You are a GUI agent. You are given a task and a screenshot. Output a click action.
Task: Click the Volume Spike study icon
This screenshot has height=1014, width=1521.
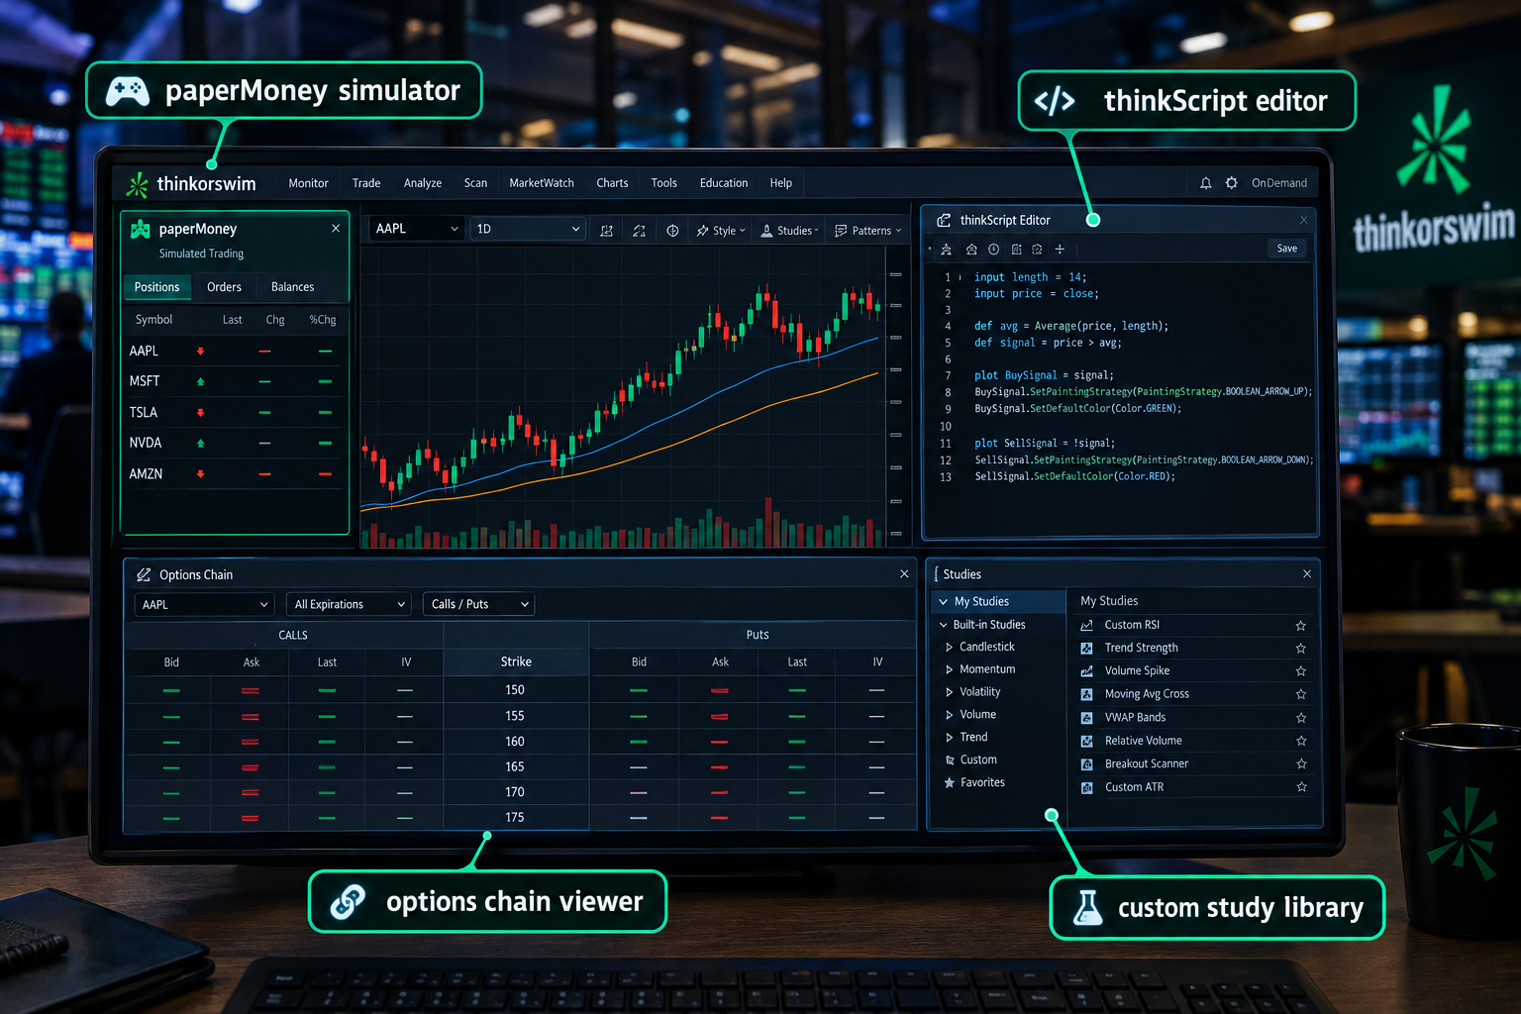click(1086, 670)
